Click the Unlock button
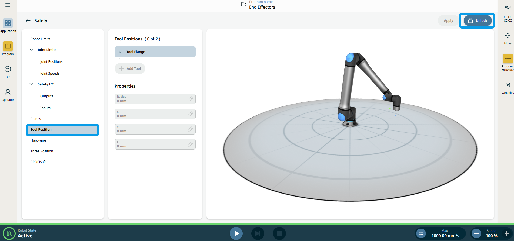The width and height of the screenshot is (514, 241). 477,20
